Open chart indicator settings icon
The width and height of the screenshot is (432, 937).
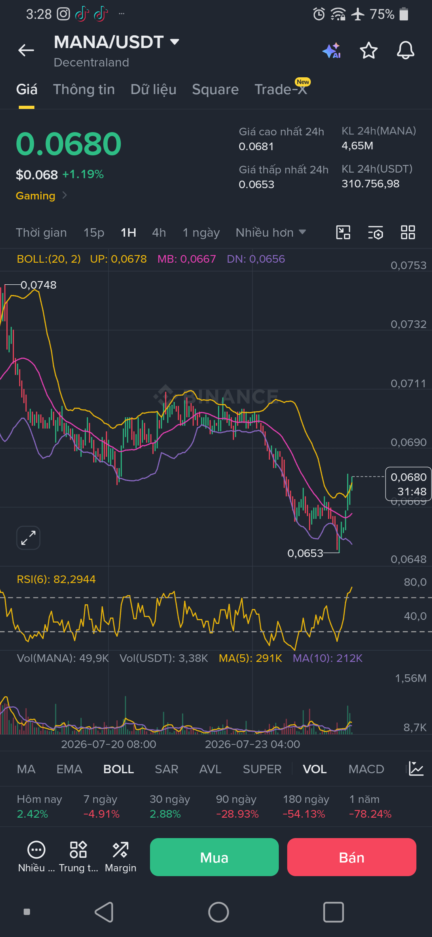point(376,232)
